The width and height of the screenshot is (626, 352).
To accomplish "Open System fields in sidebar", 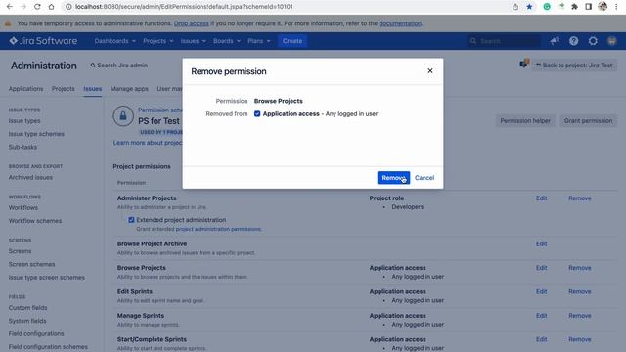I will tap(27, 321).
